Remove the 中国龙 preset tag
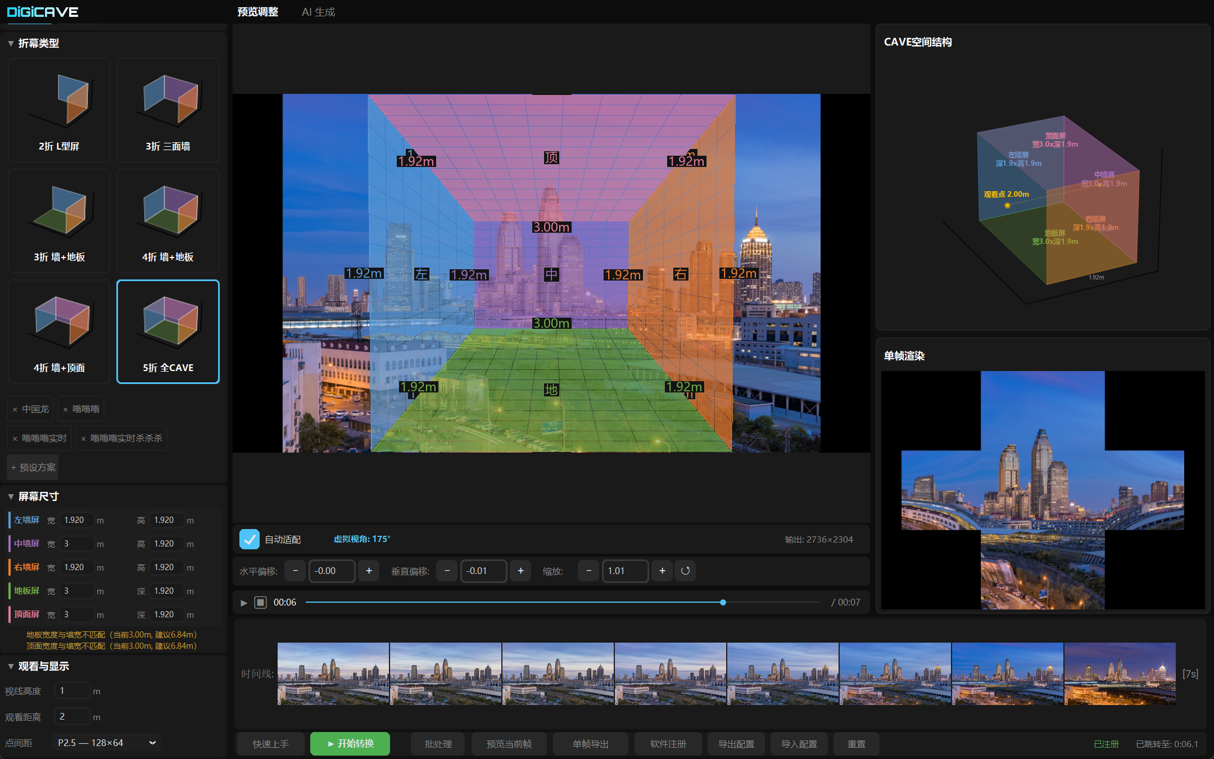Viewport: 1214px width, 759px height. (x=15, y=409)
